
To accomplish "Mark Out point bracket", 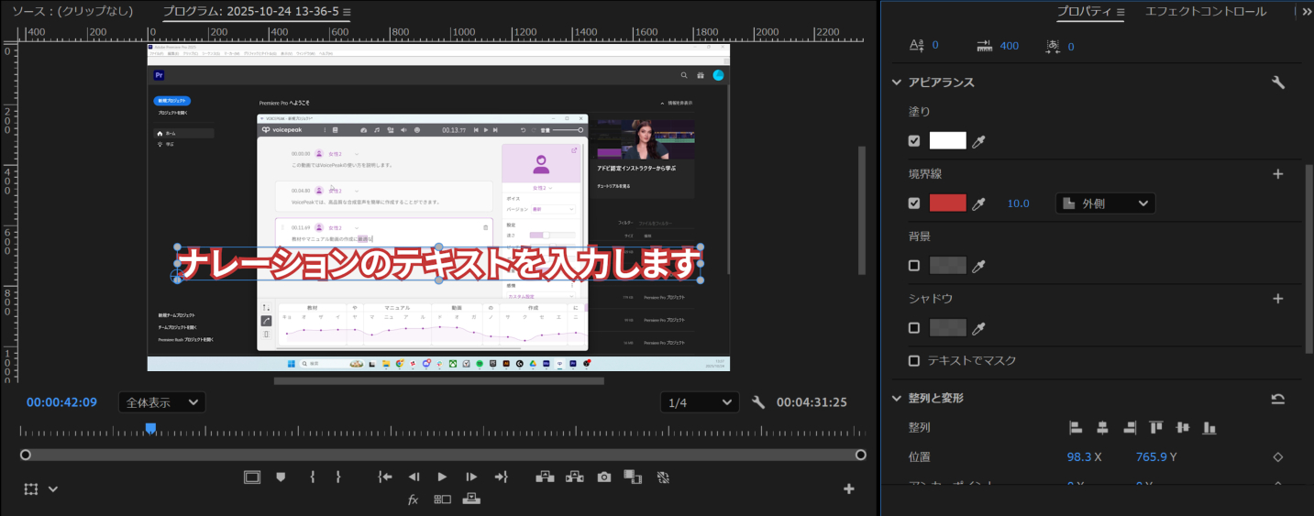I will tap(338, 477).
